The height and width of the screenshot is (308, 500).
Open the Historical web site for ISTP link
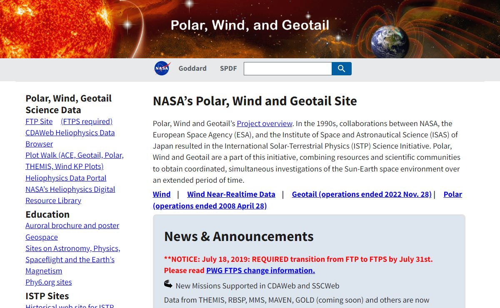(x=70, y=306)
